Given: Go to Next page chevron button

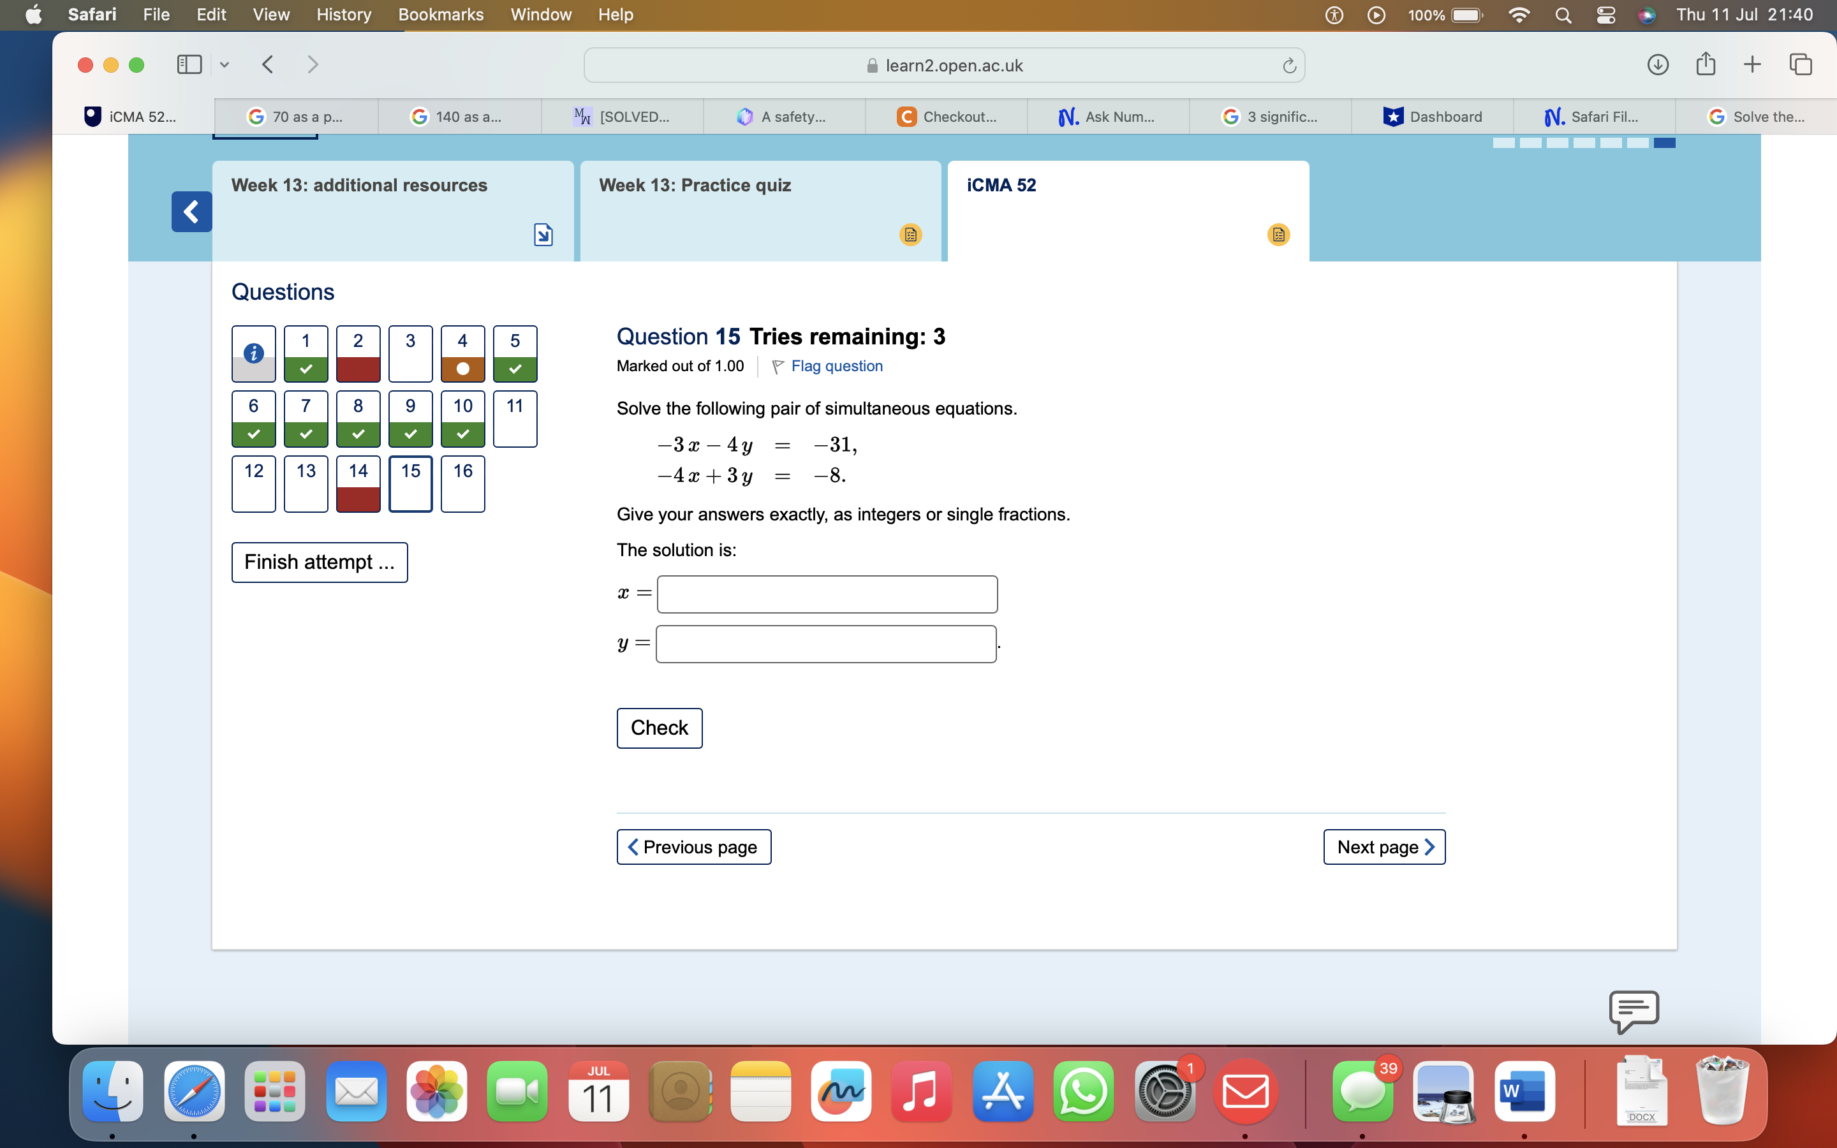Looking at the screenshot, I should pos(1384,846).
